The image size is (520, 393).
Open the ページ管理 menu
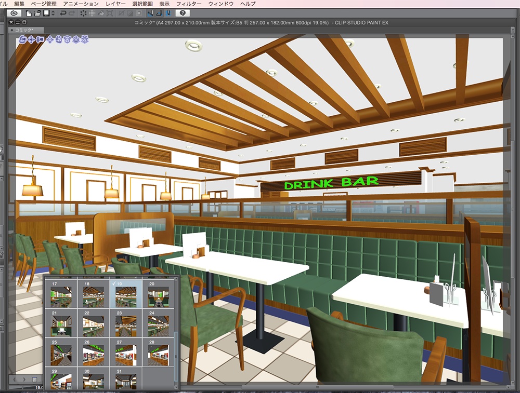pyautogui.click(x=44, y=4)
